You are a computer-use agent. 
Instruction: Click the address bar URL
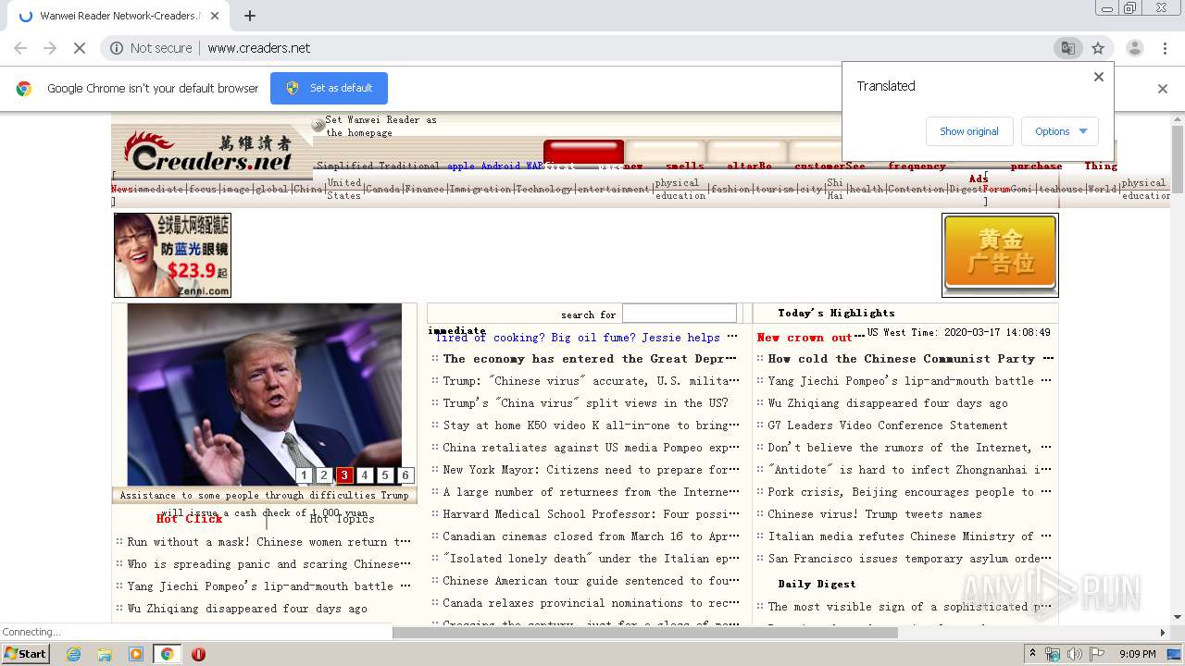(x=259, y=48)
